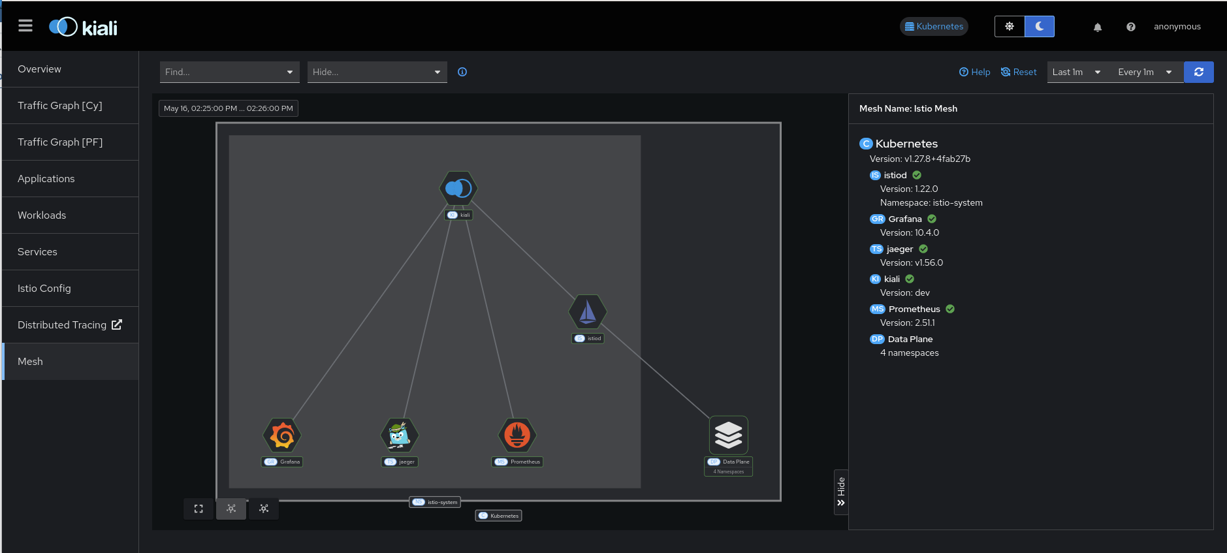
Task: Click the fit-to-screen graph icon
Action: point(199,509)
